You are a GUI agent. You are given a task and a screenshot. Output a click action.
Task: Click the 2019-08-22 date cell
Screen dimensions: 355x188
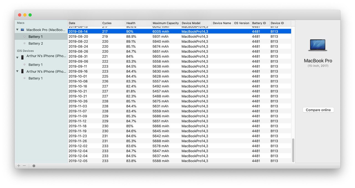78,42
